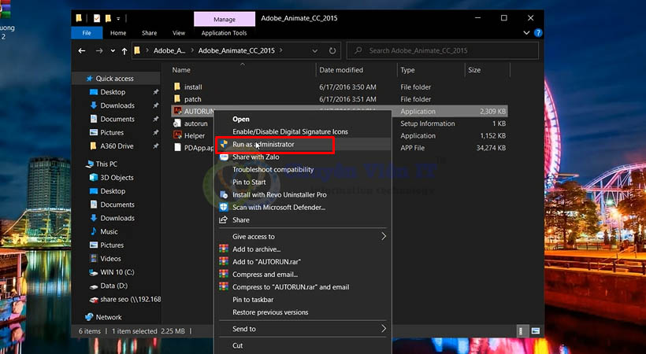Expand the Give access to submenu
Image resolution: width=646 pixels, height=354 pixels.
pos(384,237)
